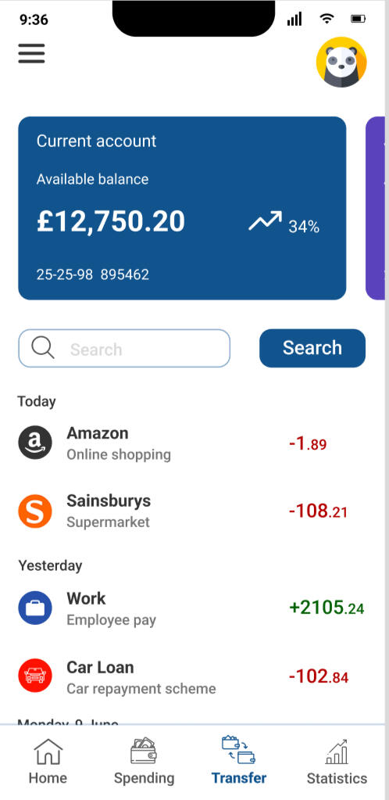
Task: Open the Statistics tab
Action: coord(337,762)
